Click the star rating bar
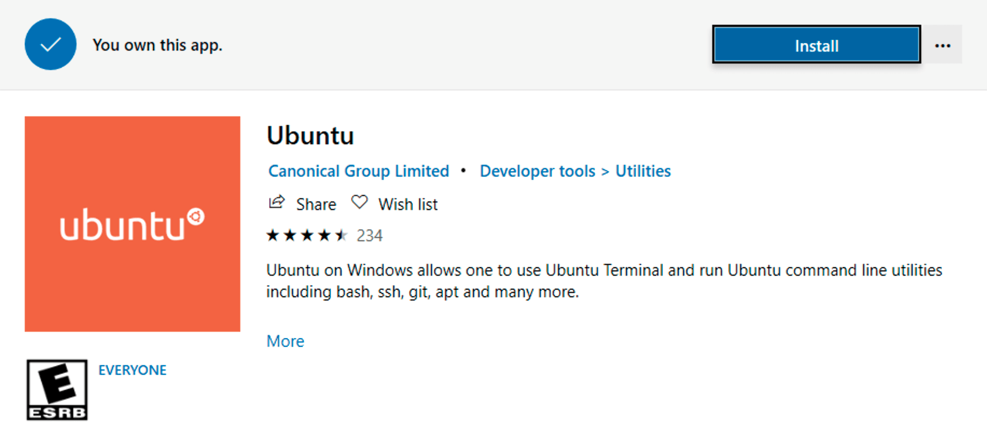The image size is (987, 447). pos(306,235)
